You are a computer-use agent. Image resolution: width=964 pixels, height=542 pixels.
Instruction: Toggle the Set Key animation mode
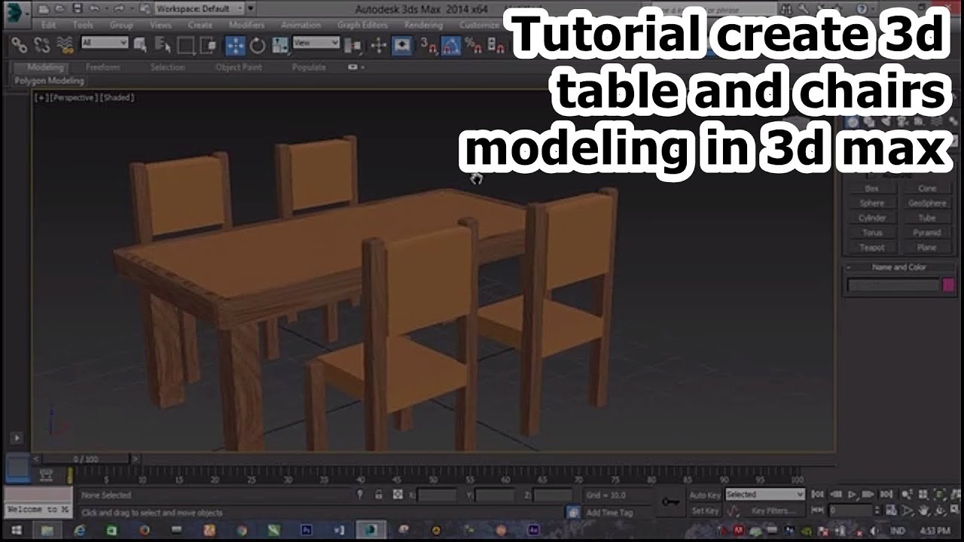pos(705,511)
